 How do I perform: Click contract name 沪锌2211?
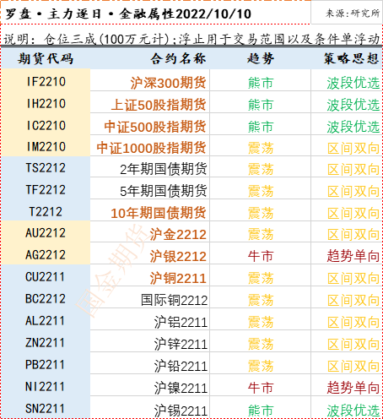[x=181, y=344]
